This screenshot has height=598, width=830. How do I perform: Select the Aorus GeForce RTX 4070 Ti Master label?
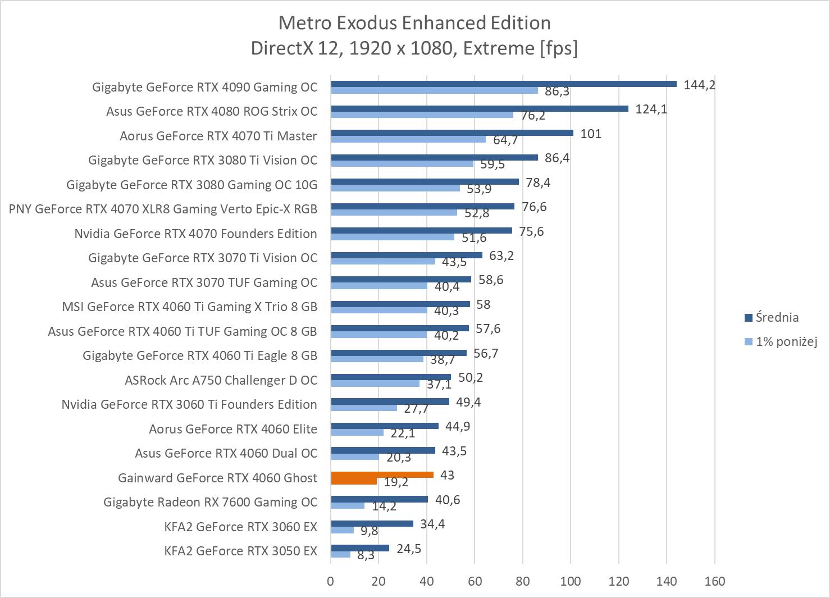click(x=218, y=136)
